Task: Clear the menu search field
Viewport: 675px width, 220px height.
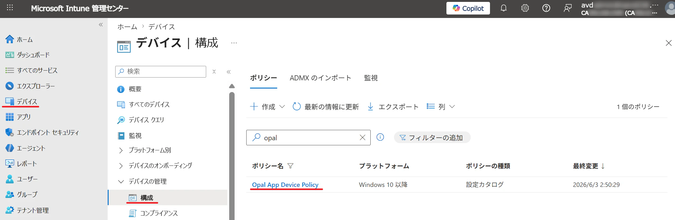Action: click(x=214, y=72)
